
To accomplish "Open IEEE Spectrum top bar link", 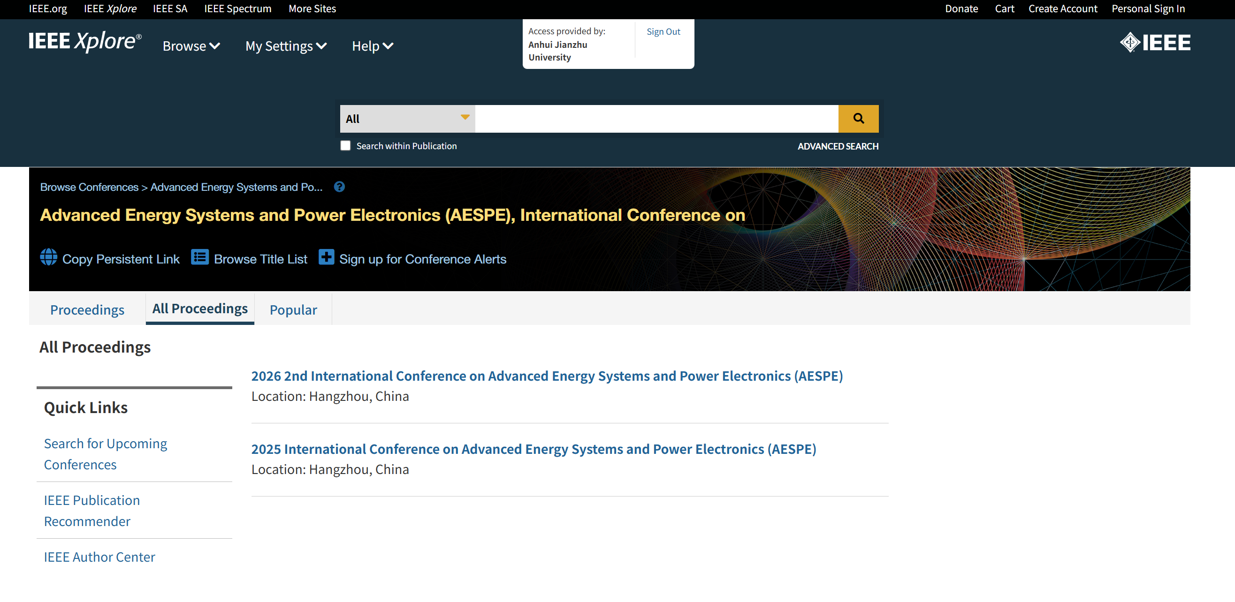I will (238, 8).
